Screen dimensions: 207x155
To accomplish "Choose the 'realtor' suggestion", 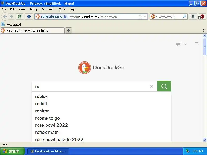I will pyautogui.click(x=101, y=111).
